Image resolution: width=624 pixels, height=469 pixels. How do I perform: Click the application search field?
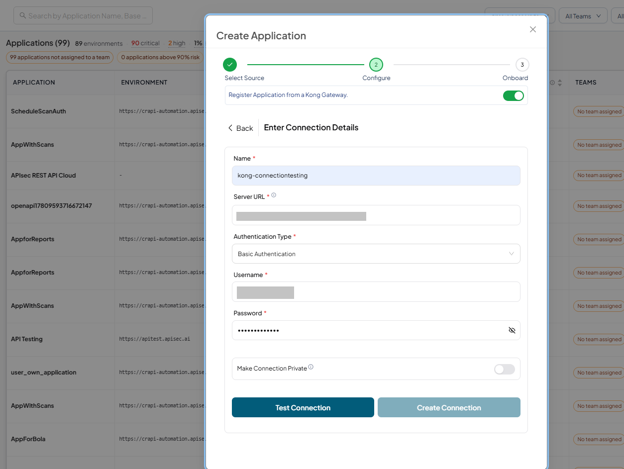point(83,16)
